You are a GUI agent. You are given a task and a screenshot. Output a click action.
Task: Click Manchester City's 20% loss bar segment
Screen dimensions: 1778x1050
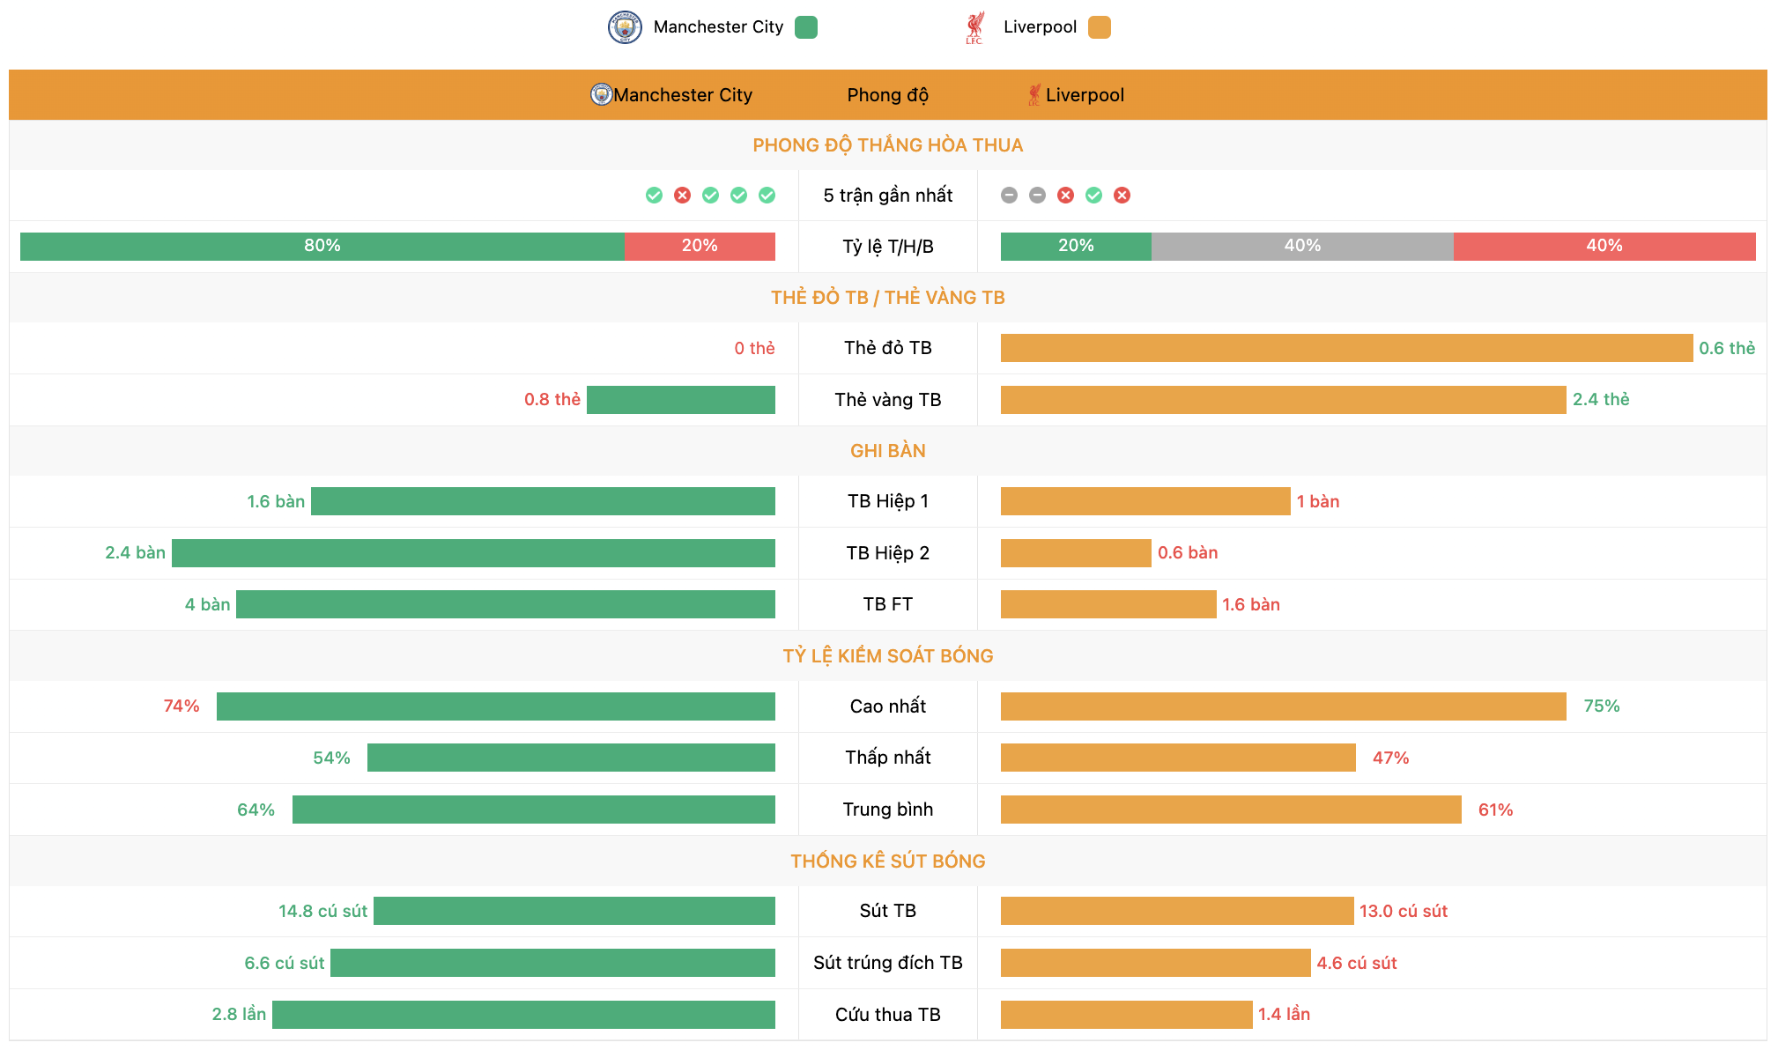tap(700, 246)
